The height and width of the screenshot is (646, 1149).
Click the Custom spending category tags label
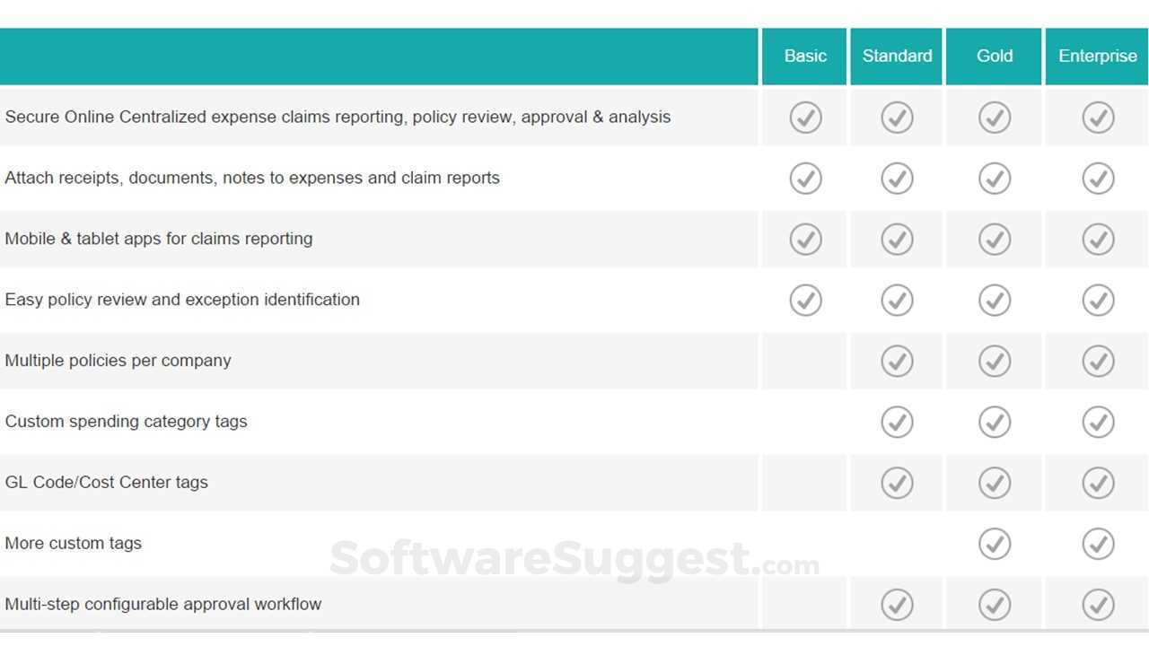coord(126,422)
